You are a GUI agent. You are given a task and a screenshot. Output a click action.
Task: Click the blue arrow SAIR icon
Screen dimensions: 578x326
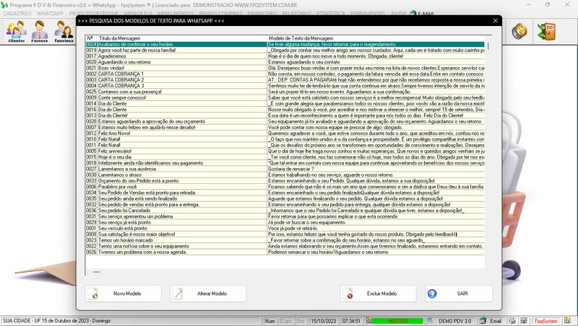(432, 294)
